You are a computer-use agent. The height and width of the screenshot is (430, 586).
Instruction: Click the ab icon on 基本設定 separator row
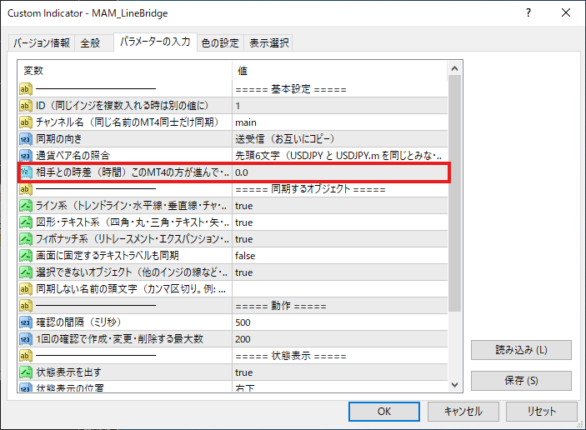[x=25, y=89]
